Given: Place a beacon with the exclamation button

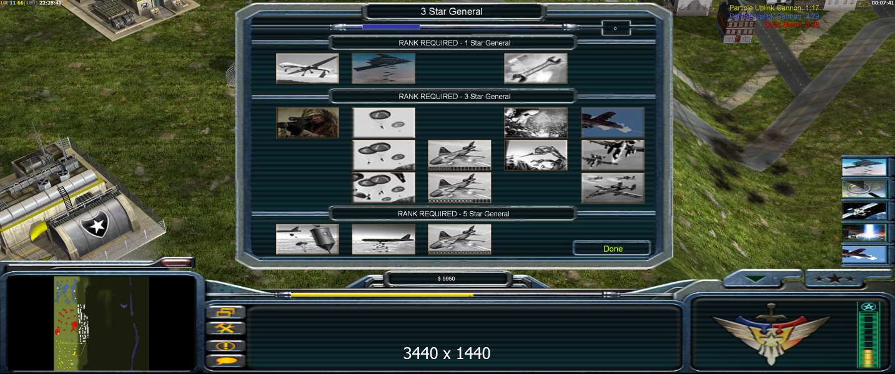Looking at the screenshot, I should point(225,345).
